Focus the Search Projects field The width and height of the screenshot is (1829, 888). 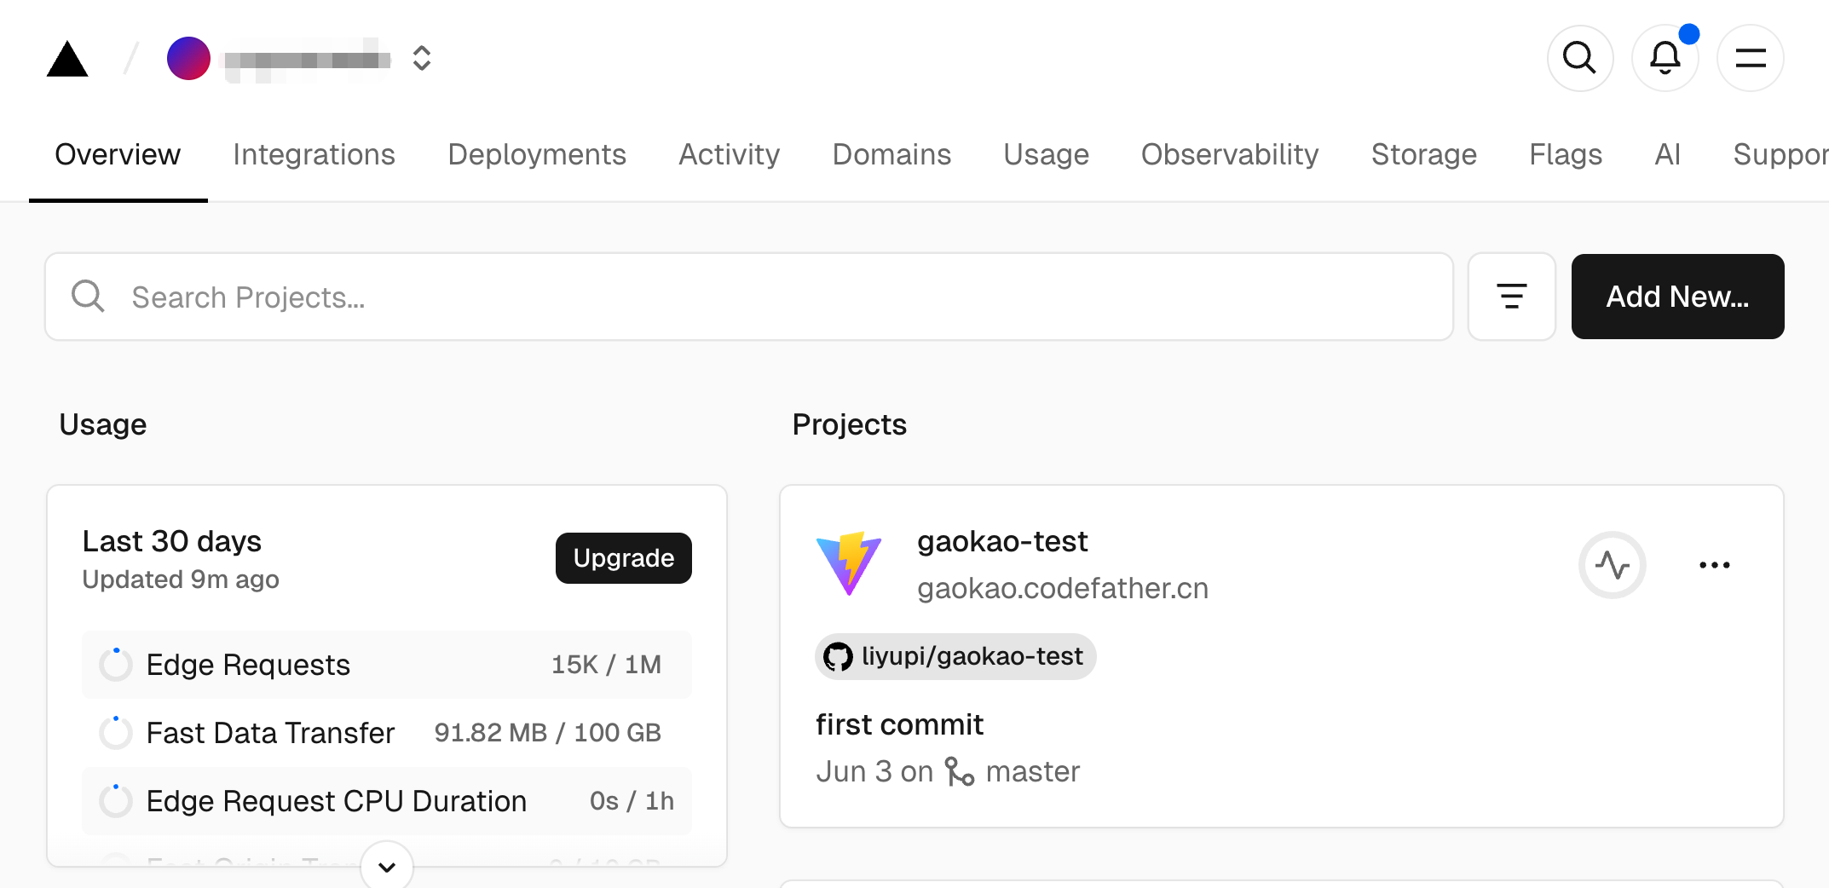point(748,297)
